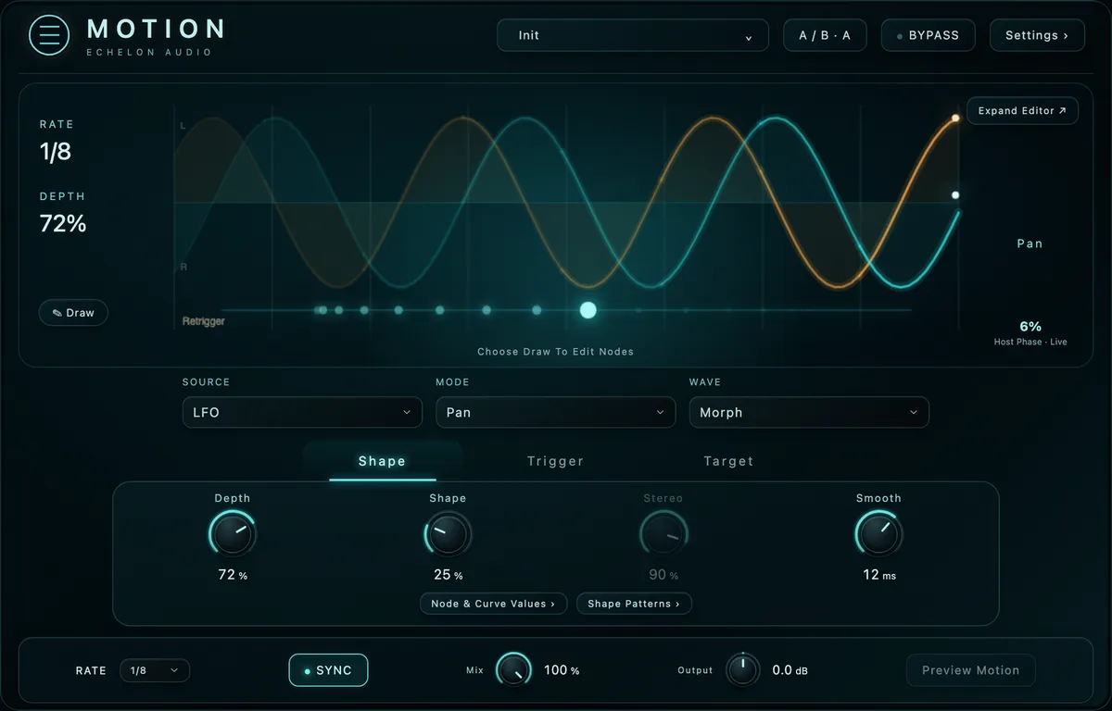Select the orange curve end handle
The image size is (1112, 711).
pyautogui.click(x=955, y=118)
